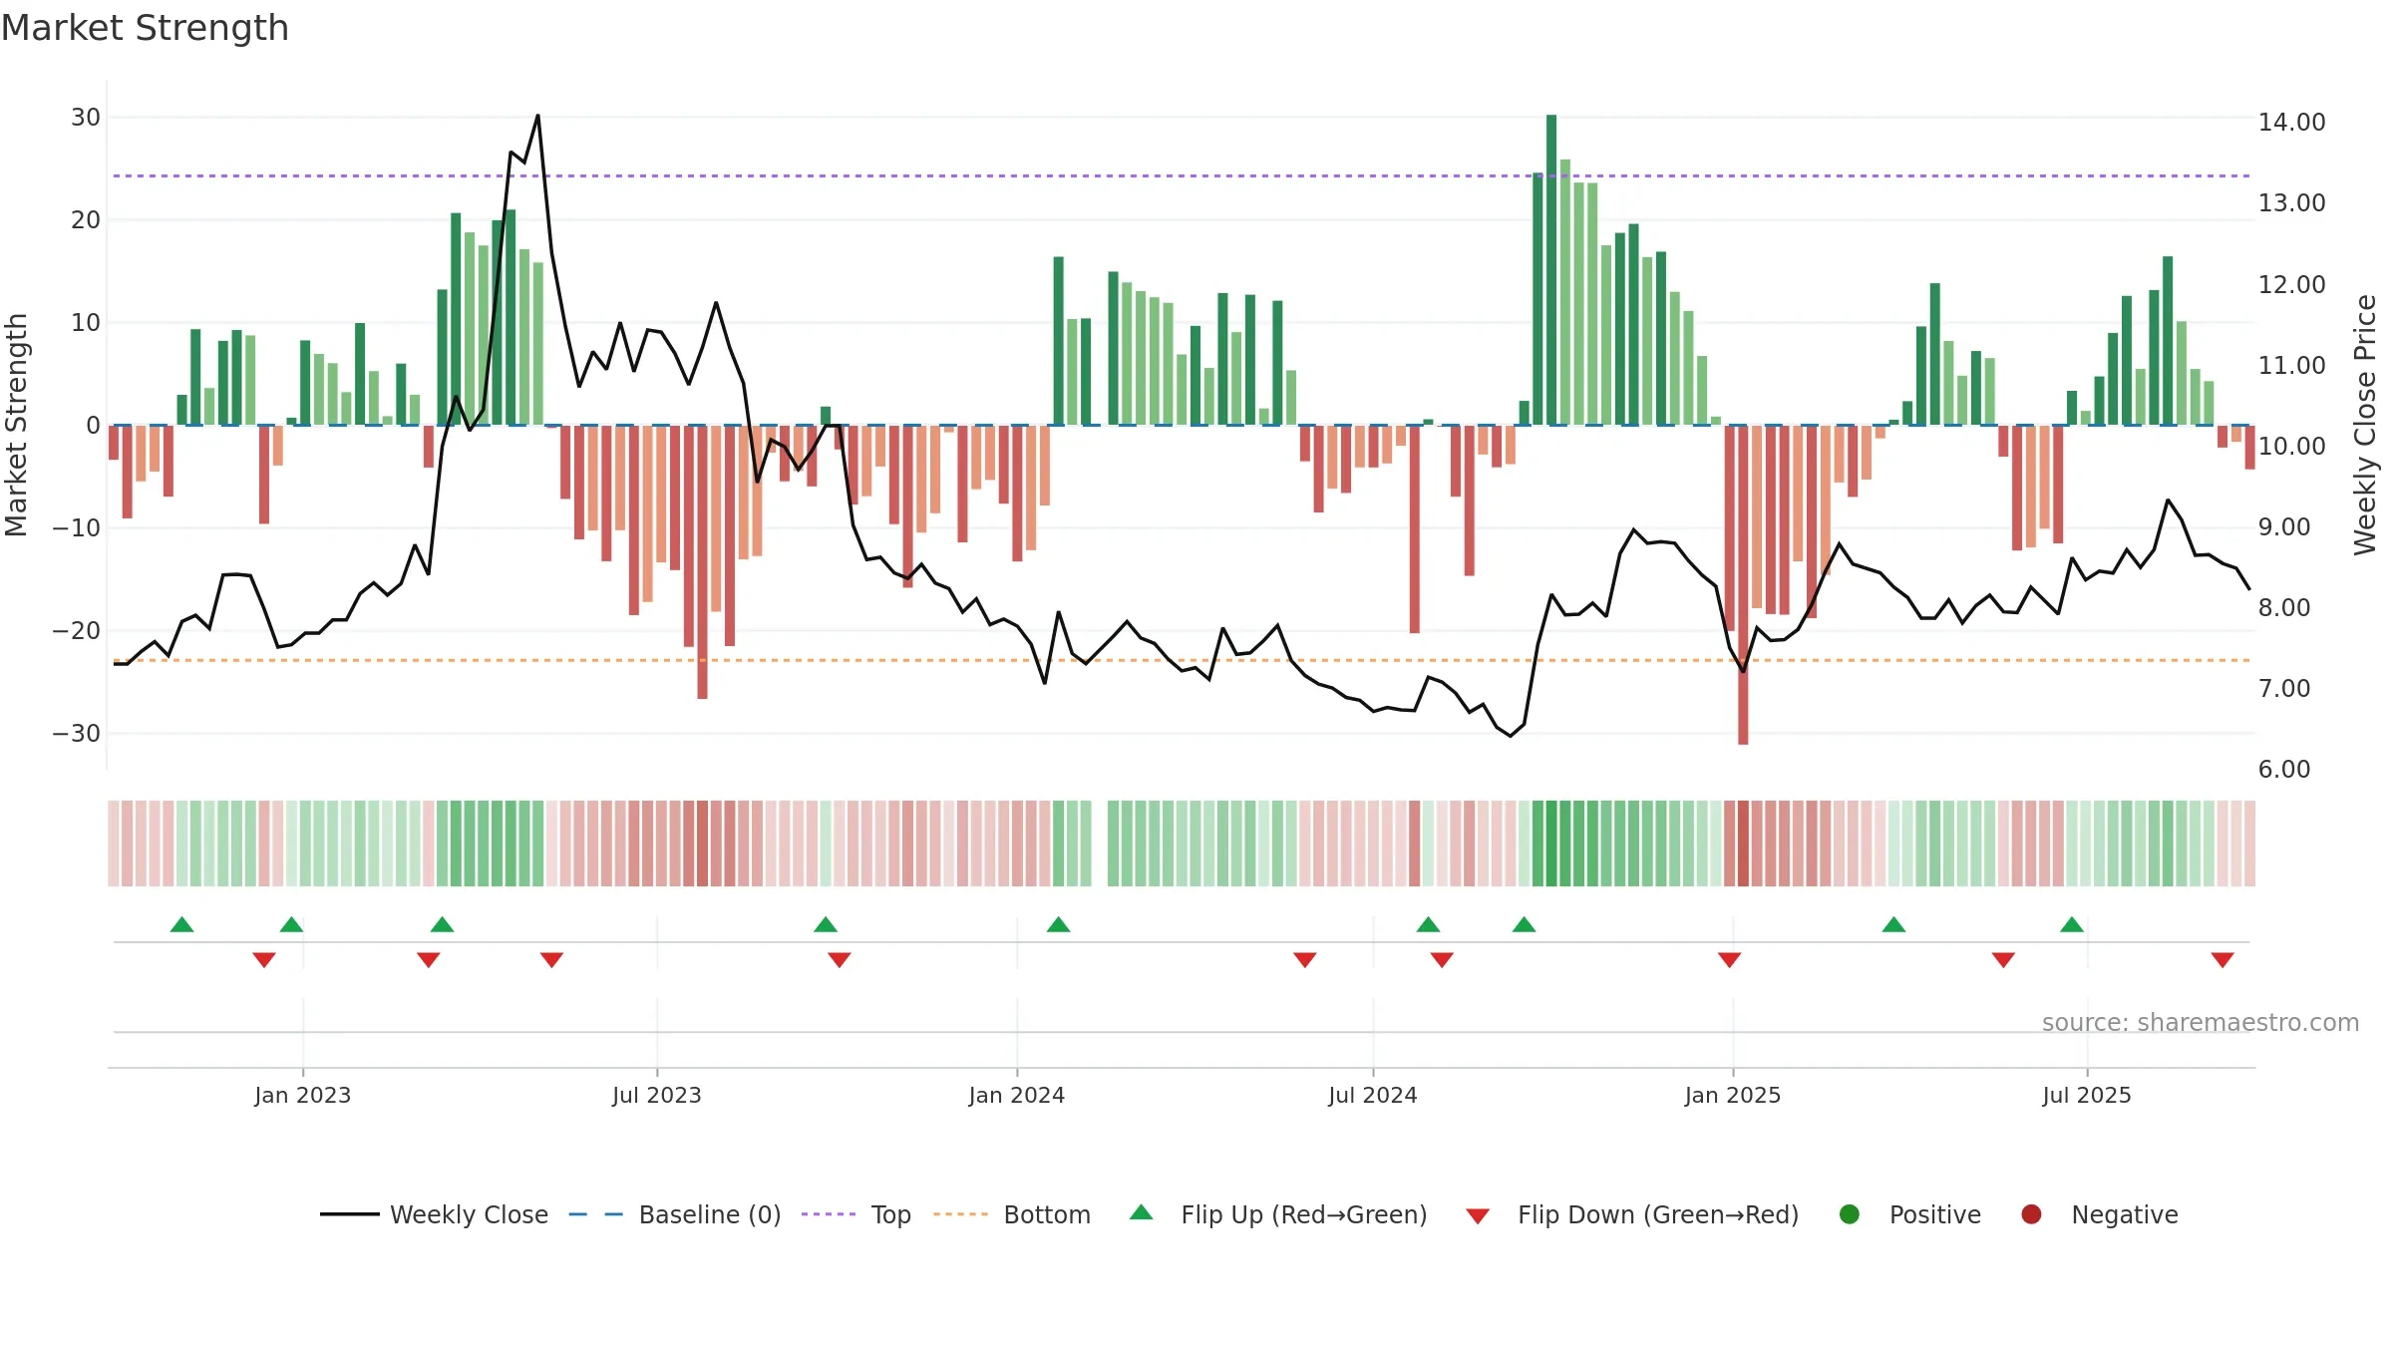Click the 30 tick on left axis
This screenshot has height=1346, width=2393.
(x=86, y=117)
